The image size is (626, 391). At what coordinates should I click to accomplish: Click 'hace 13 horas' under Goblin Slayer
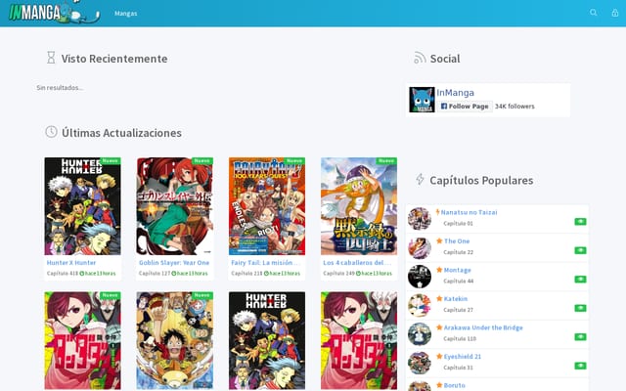tap(190, 274)
